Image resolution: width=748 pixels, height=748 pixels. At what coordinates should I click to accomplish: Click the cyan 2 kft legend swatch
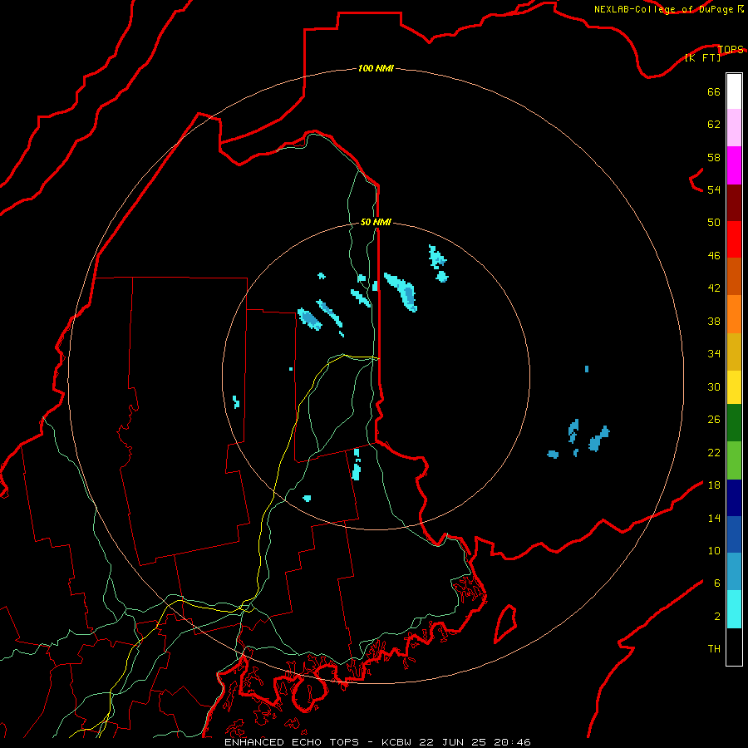(x=734, y=609)
